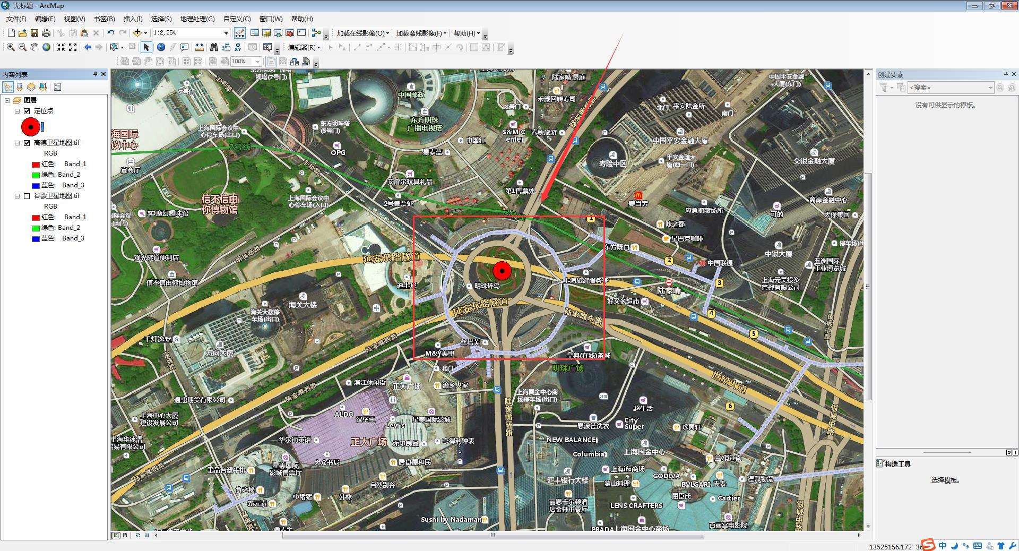Launch the ModelBuilder window icon

[x=316, y=33]
